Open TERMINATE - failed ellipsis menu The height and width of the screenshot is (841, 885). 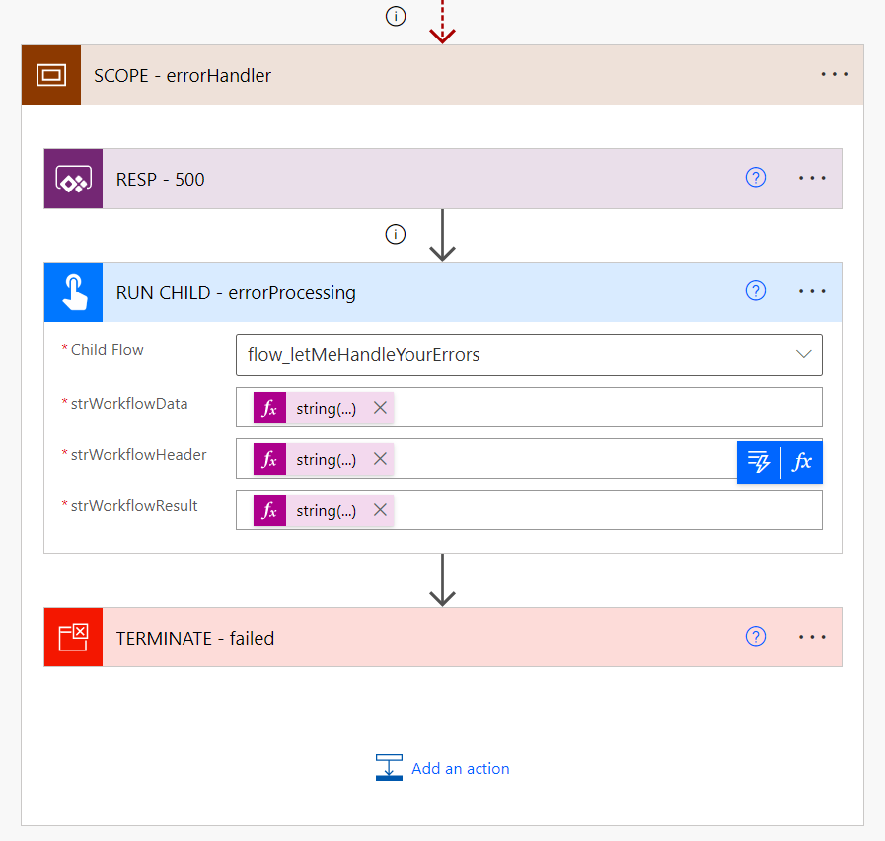click(x=812, y=638)
